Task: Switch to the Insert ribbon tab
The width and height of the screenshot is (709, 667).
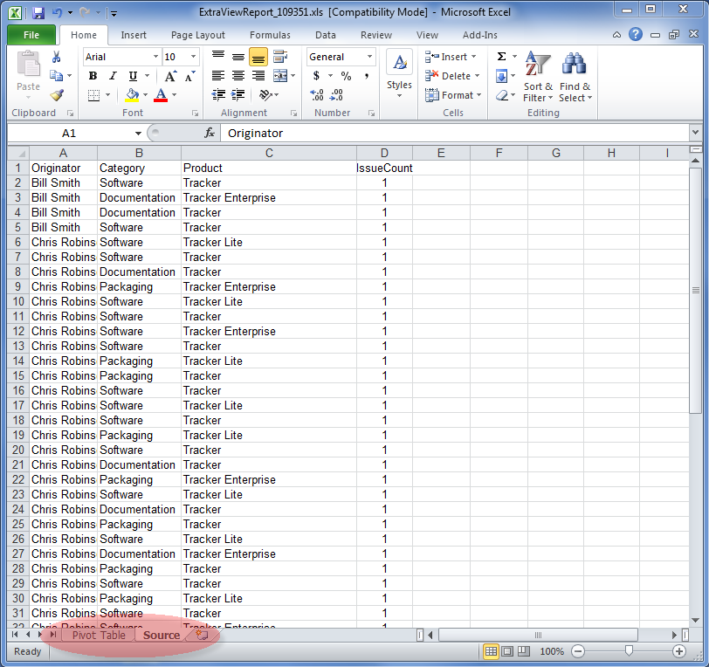Action: (x=134, y=35)
